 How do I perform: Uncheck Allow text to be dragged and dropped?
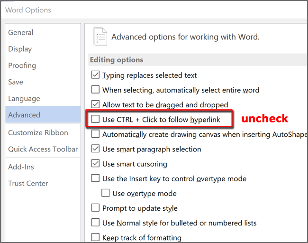(x=95, y=104)
